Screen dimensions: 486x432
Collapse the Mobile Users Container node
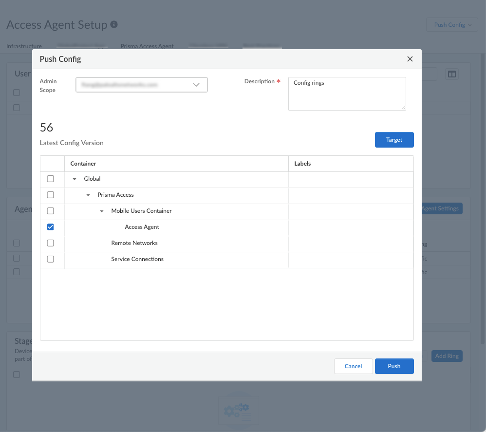102,211
